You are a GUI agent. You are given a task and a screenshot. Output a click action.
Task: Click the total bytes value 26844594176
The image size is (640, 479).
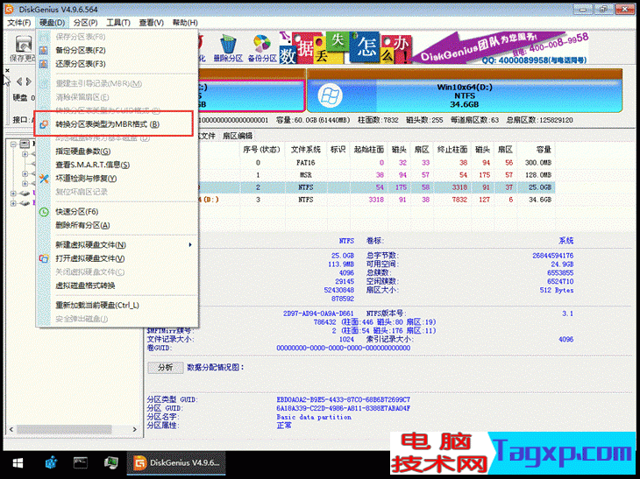pos(552,256)
